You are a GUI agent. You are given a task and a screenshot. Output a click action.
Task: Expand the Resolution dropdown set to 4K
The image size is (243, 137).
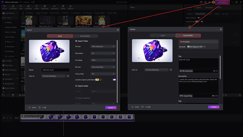103,53
